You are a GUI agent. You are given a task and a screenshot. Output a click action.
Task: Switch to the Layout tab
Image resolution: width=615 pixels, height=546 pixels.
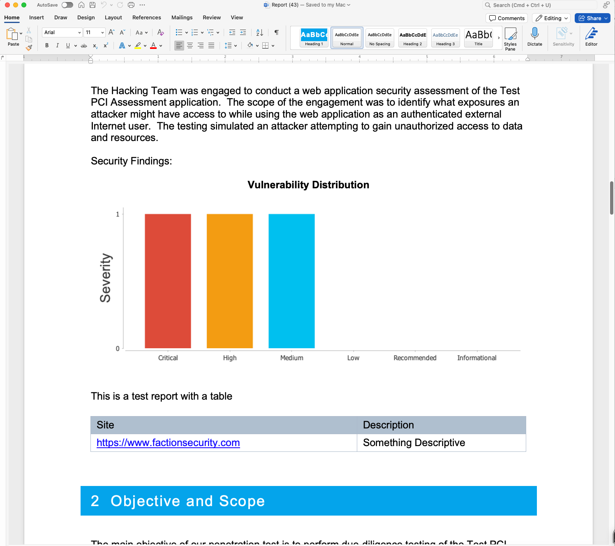113,18
